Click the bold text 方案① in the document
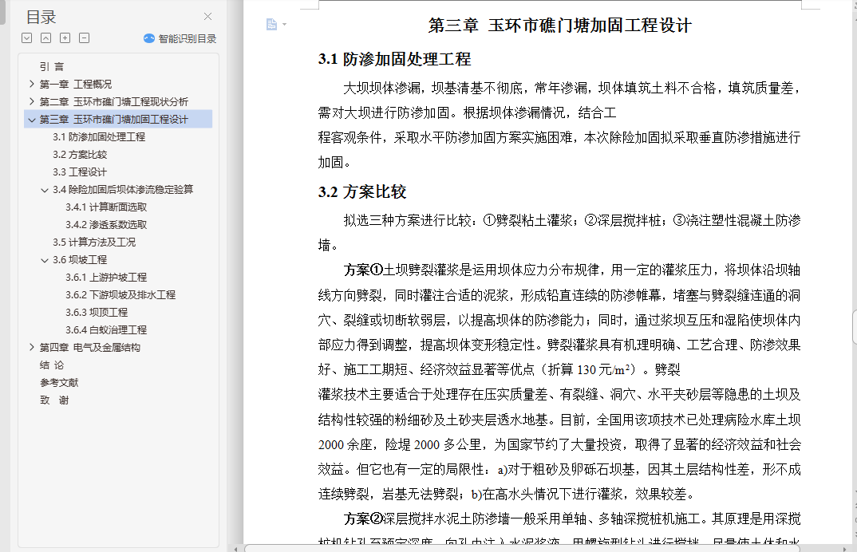 [363, 270]
